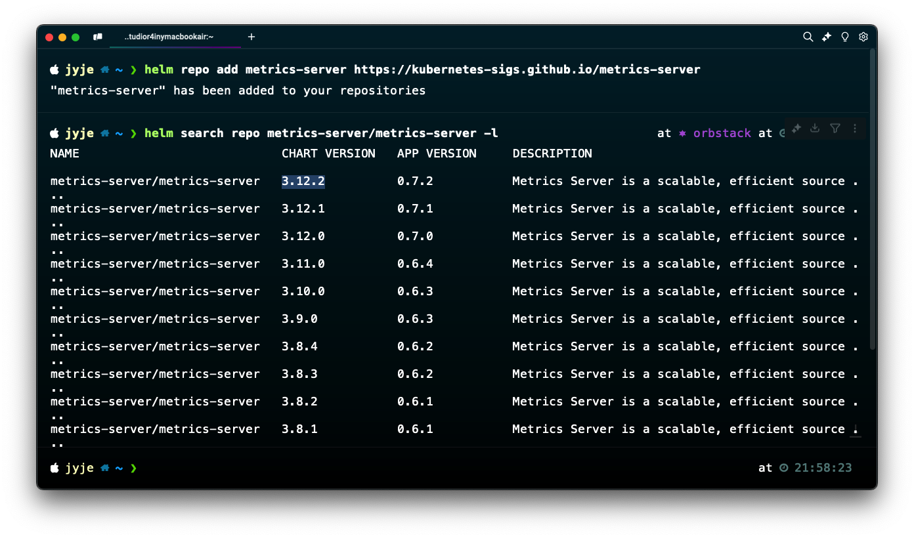The image size is (914, 538).
Task: Click chart version 3.8.2
Action: point(299,402)
